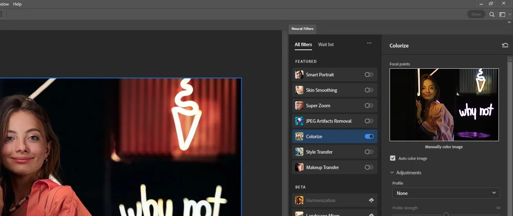Open the workspace options dropdown arrow
Viewport: 513px width, 216px height.
coord(509,14)
